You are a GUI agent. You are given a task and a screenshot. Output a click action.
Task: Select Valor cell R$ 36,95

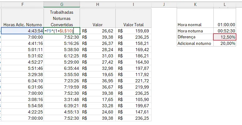coord(98,81)
